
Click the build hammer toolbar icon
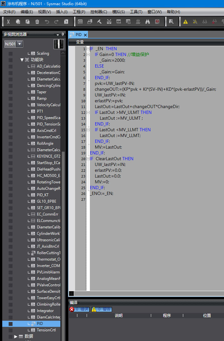(99, 22)
